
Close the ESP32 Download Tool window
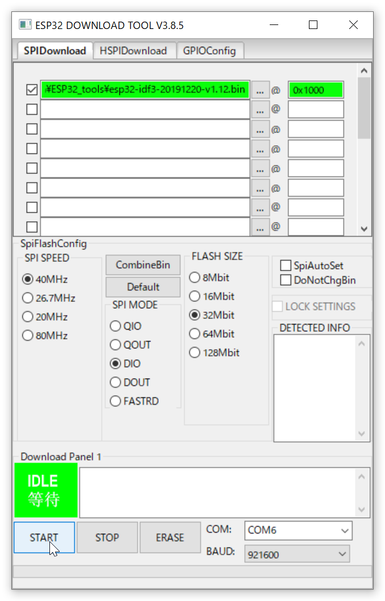click(353, 25)
